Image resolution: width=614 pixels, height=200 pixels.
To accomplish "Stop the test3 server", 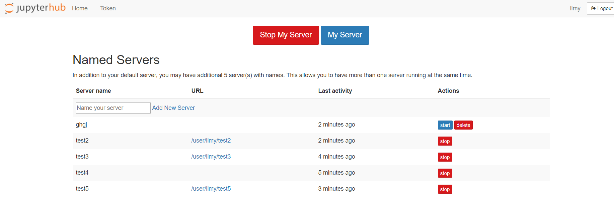I will [445, 157].
